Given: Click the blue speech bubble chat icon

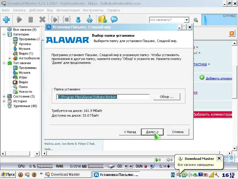Looking at the screenshot, I should pos(114,19).
